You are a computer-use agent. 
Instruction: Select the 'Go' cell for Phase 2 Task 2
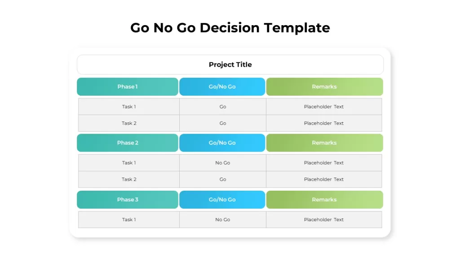pyautogui.click(x=223, y=179)
